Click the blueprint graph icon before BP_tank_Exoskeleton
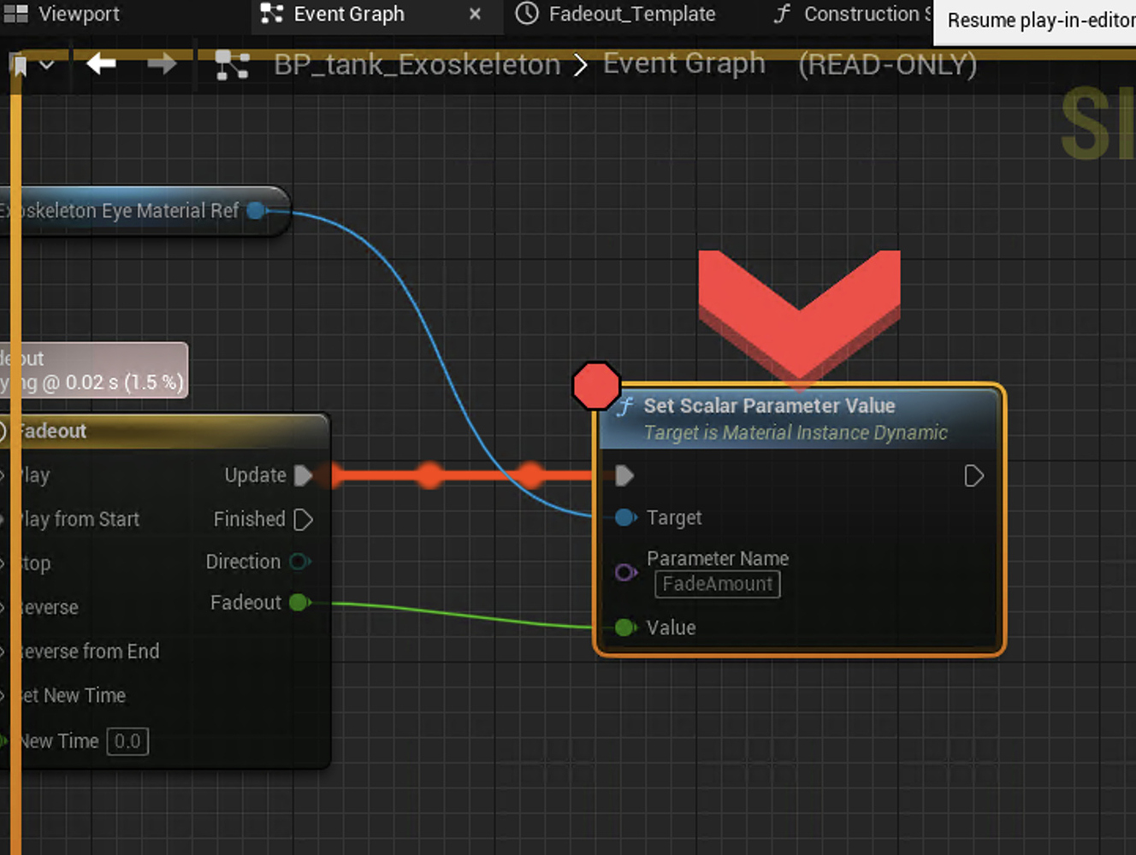The height and width of the screenshot is (855, 1136). (231, 64)
